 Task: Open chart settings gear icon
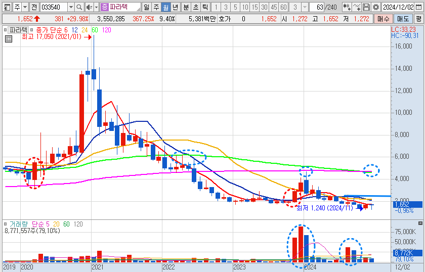375,7
